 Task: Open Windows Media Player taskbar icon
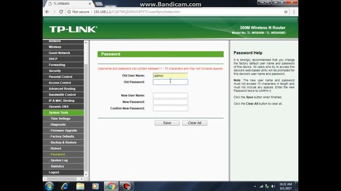click(95, 186)
